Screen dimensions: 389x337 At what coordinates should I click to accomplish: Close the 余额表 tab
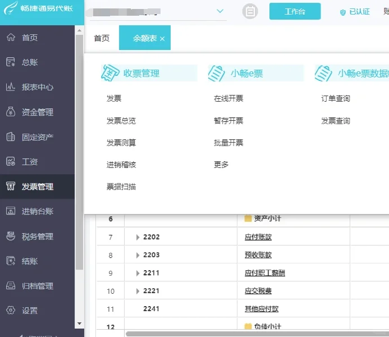tap(162, 39)
